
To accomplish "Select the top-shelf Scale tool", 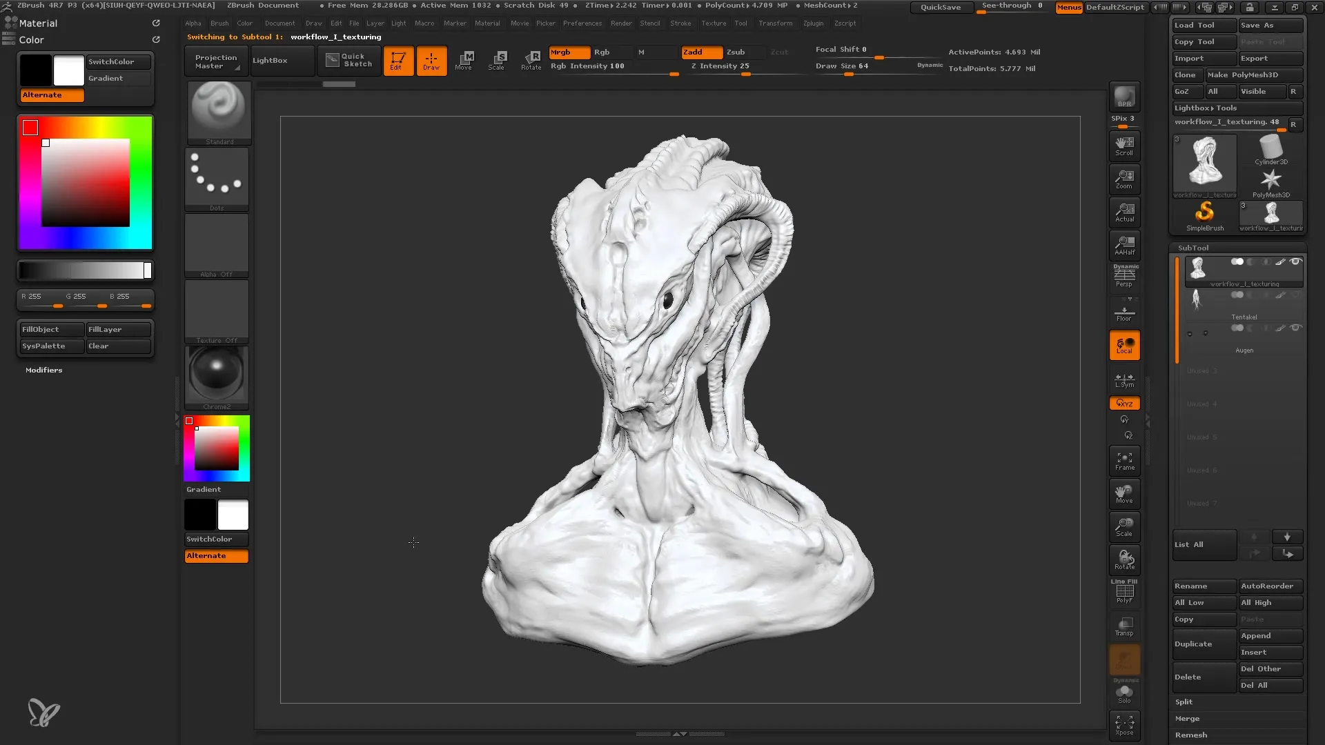I will pos(497,61).
